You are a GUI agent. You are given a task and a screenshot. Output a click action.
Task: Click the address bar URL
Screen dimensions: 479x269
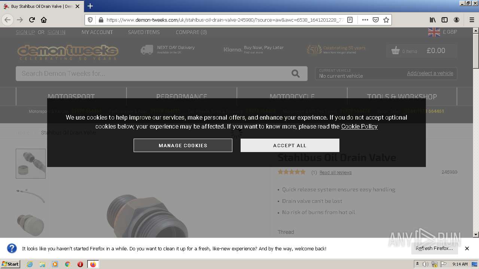click(225, 20)
